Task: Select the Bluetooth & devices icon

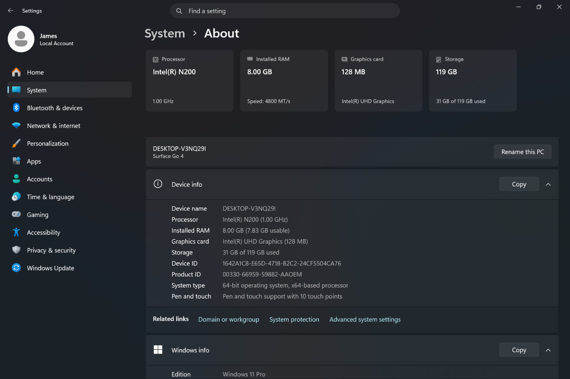Action: click(x=16, y=108)
